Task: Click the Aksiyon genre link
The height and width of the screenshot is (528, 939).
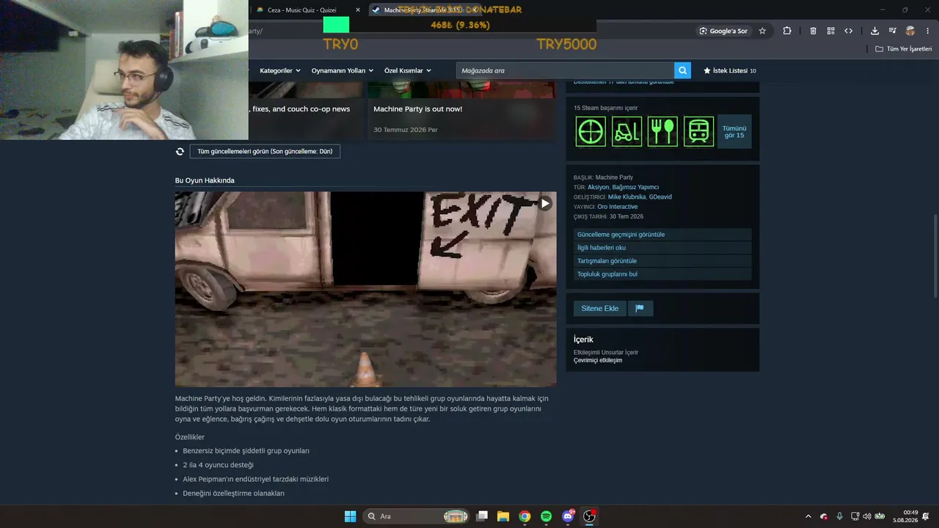Action: click(x=598, y=187)
